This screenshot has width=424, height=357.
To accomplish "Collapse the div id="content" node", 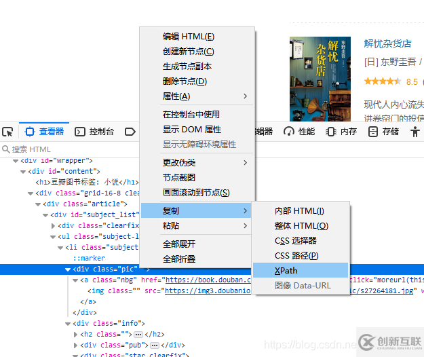I will (x=23, y=172).
